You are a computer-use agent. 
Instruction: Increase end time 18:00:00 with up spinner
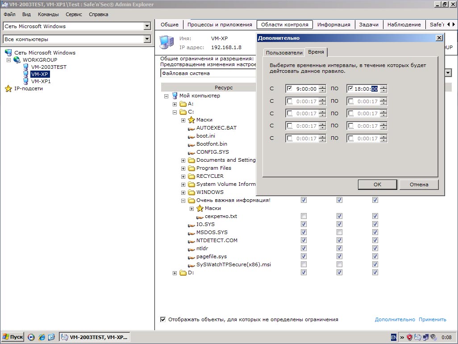coord(383,87)
